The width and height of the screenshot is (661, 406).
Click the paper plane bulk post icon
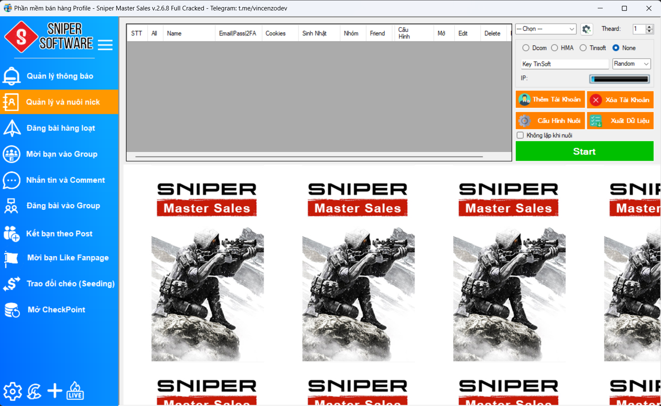(12, 128)
